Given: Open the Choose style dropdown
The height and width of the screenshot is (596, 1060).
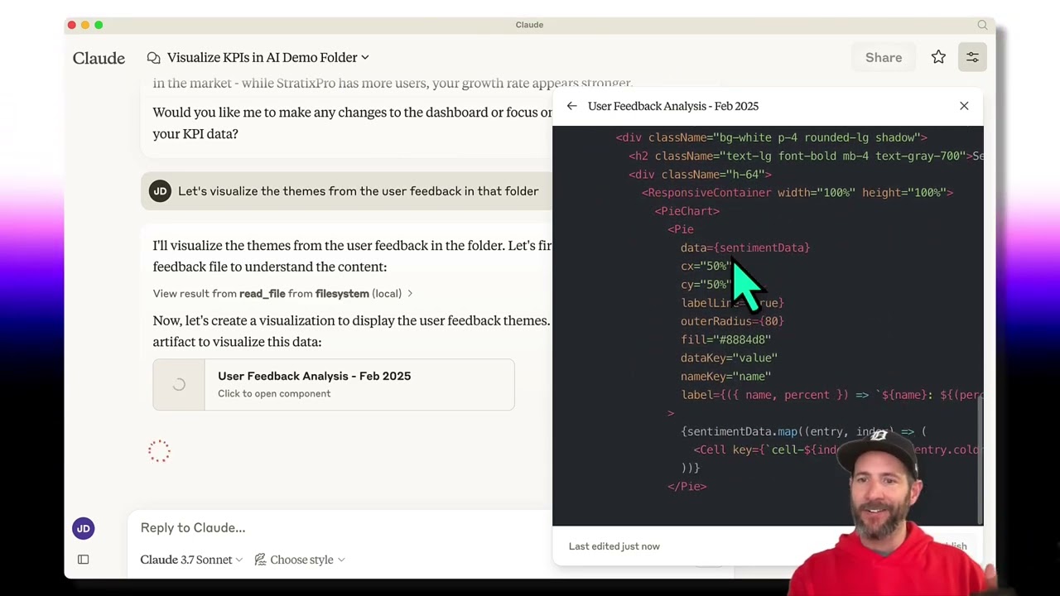Looking at the screenshot, I should (x=300, y=560).
